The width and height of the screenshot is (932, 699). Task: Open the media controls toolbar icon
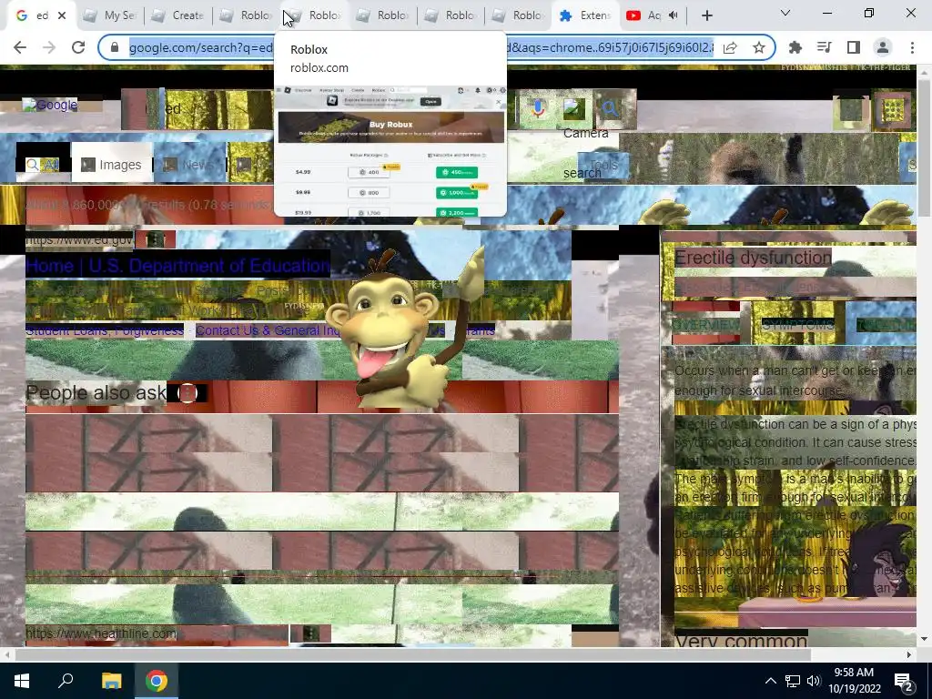pyautogui.click(x=824, y=47)
